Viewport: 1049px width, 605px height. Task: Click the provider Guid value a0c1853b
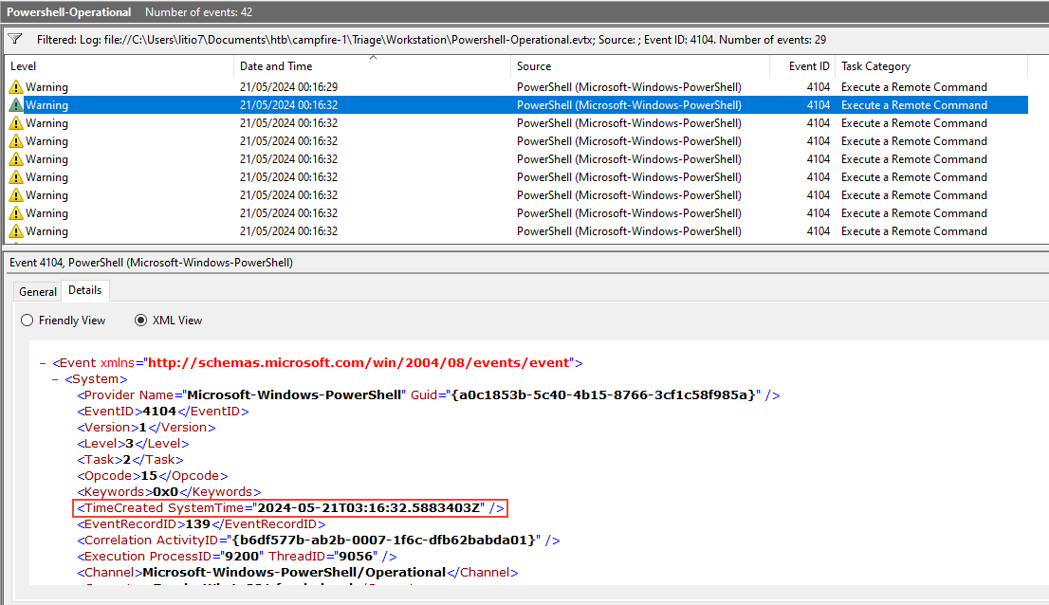tap(603, 395)
